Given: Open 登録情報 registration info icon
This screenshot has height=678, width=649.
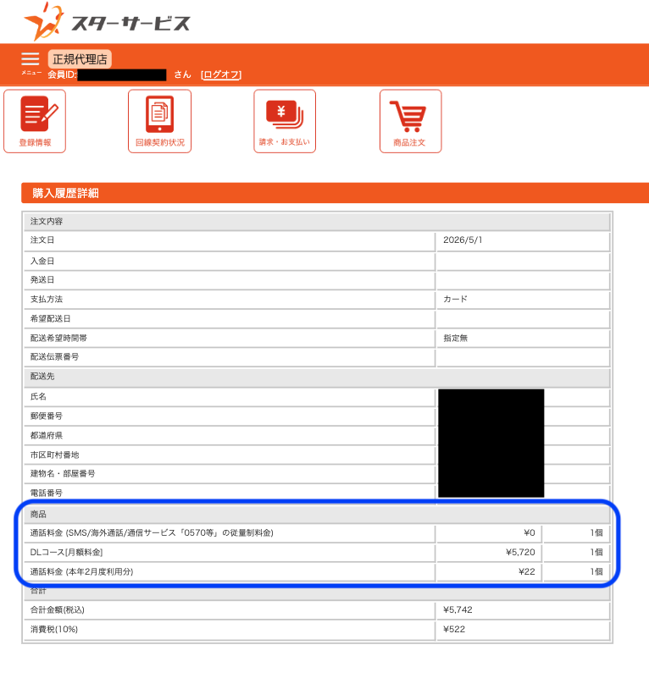Looking at the screenshot, I should click(35, 121).
